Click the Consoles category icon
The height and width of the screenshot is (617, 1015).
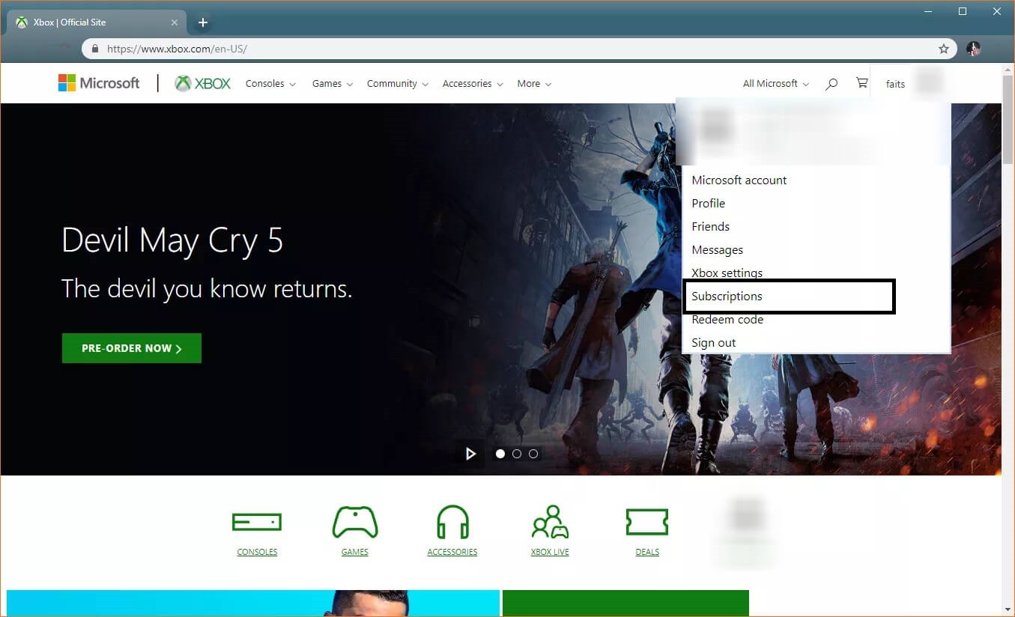(x=257, y=522)
